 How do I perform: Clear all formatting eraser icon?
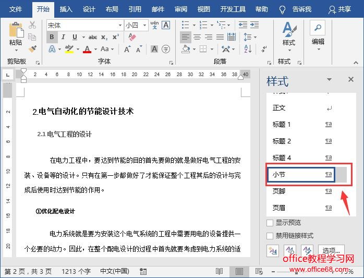click(x=132, y=37)
